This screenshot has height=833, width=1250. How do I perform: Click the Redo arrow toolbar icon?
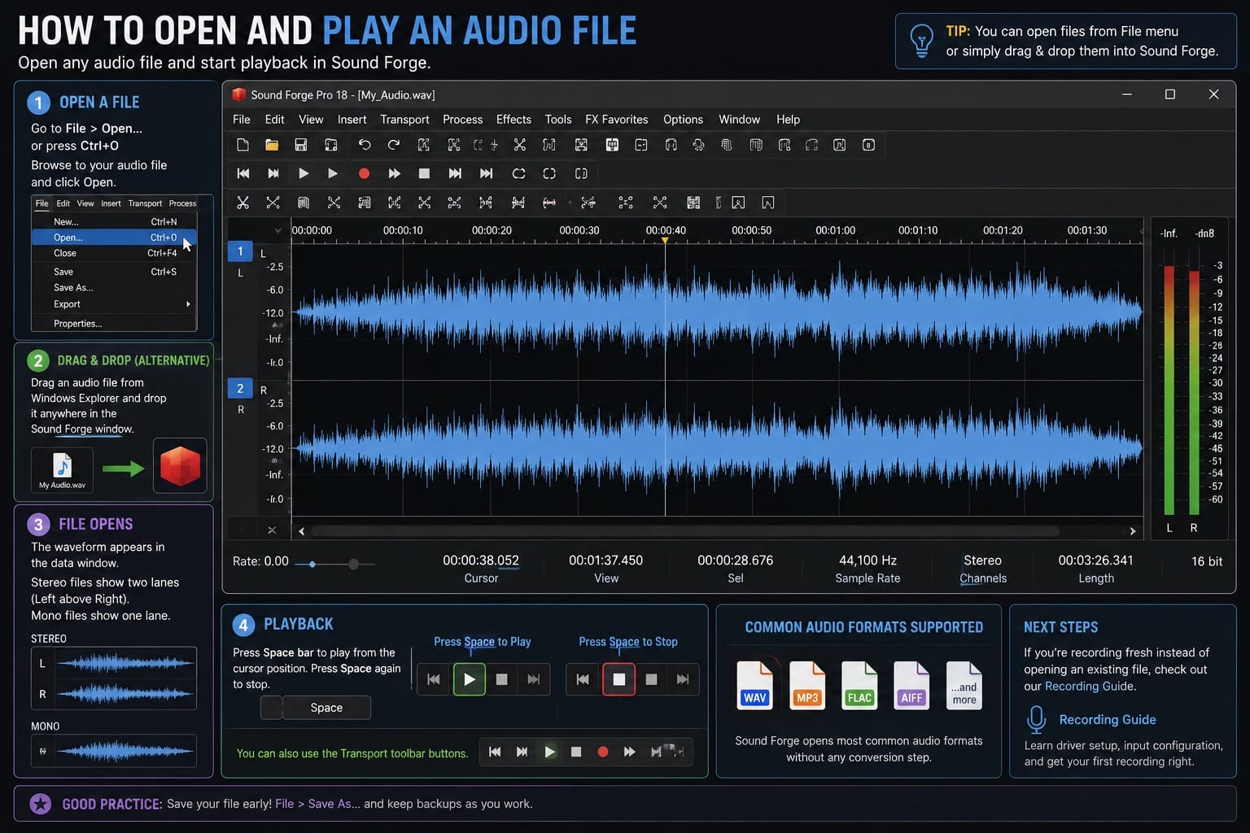point(393,145)
